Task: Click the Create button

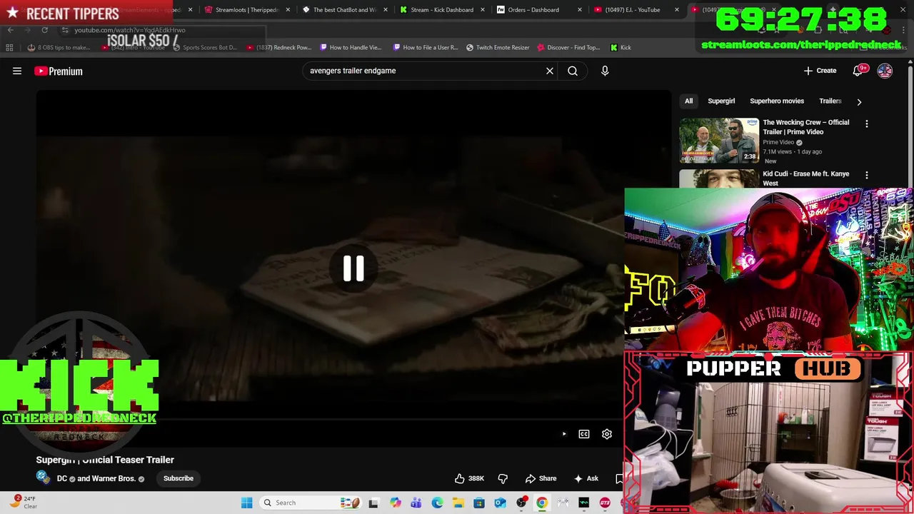Action: point(820,71)
